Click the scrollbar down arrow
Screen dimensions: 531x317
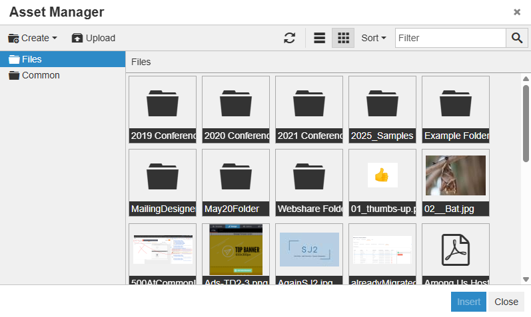pos(526,279)
